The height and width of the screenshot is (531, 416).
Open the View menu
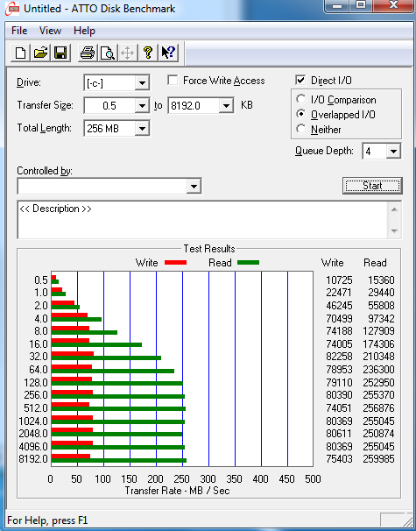tap(50, 31)
